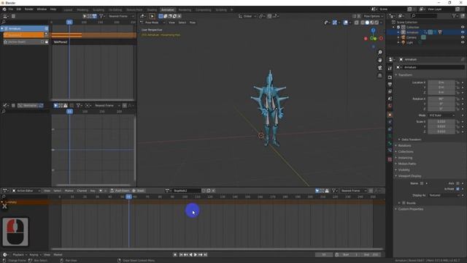
Task: Click the blue Z axis on navigation gizmo
Action: tap(373, 31)
